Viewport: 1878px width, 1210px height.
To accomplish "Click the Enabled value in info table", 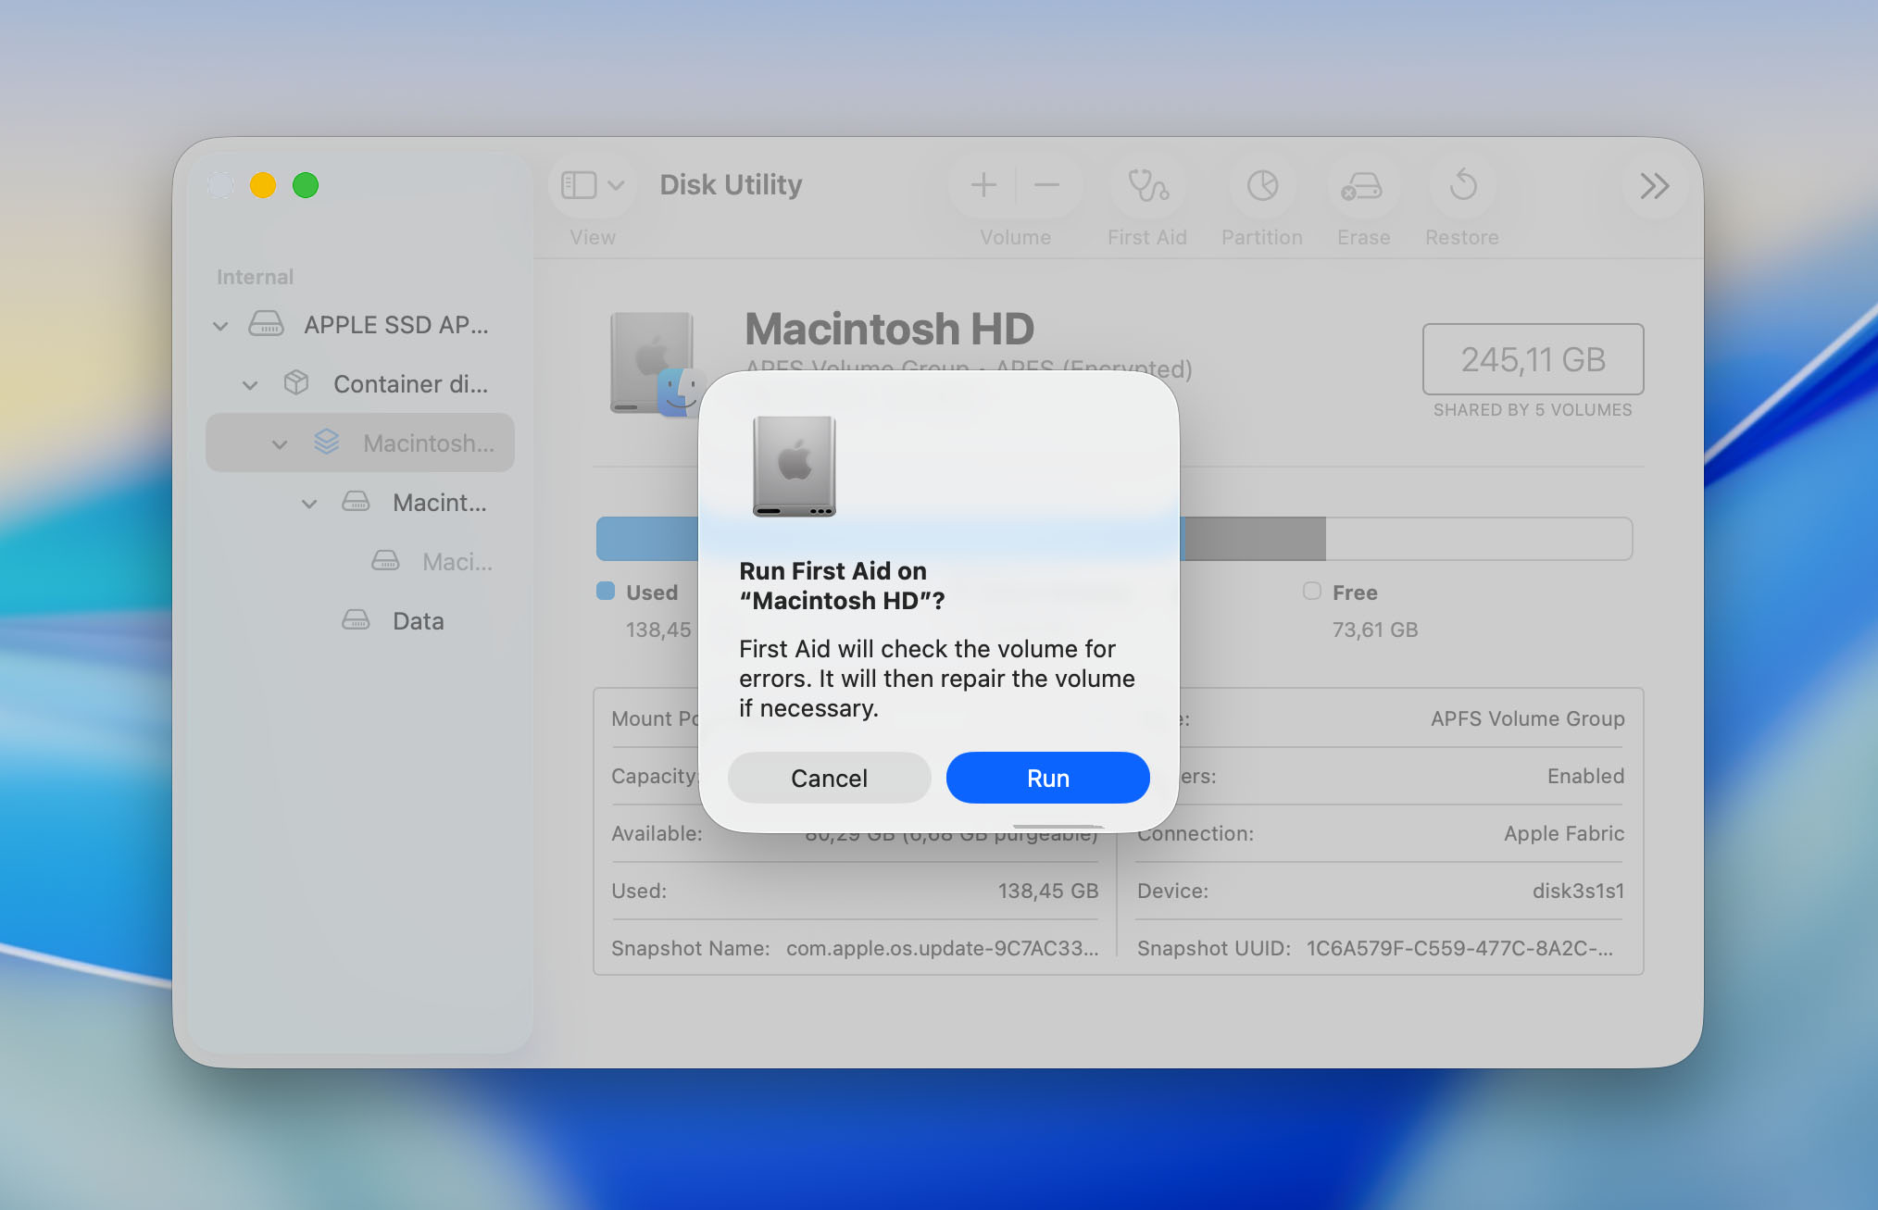I will (1586, 776).
